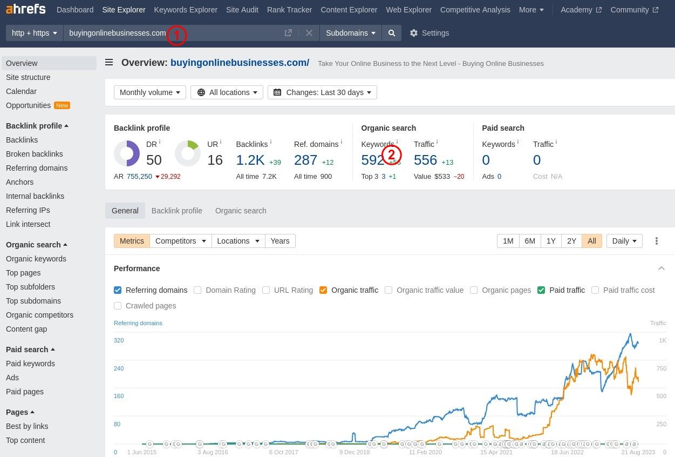Clear the URL with the X icon
This screenshot has width=675, height=457.
309,33
